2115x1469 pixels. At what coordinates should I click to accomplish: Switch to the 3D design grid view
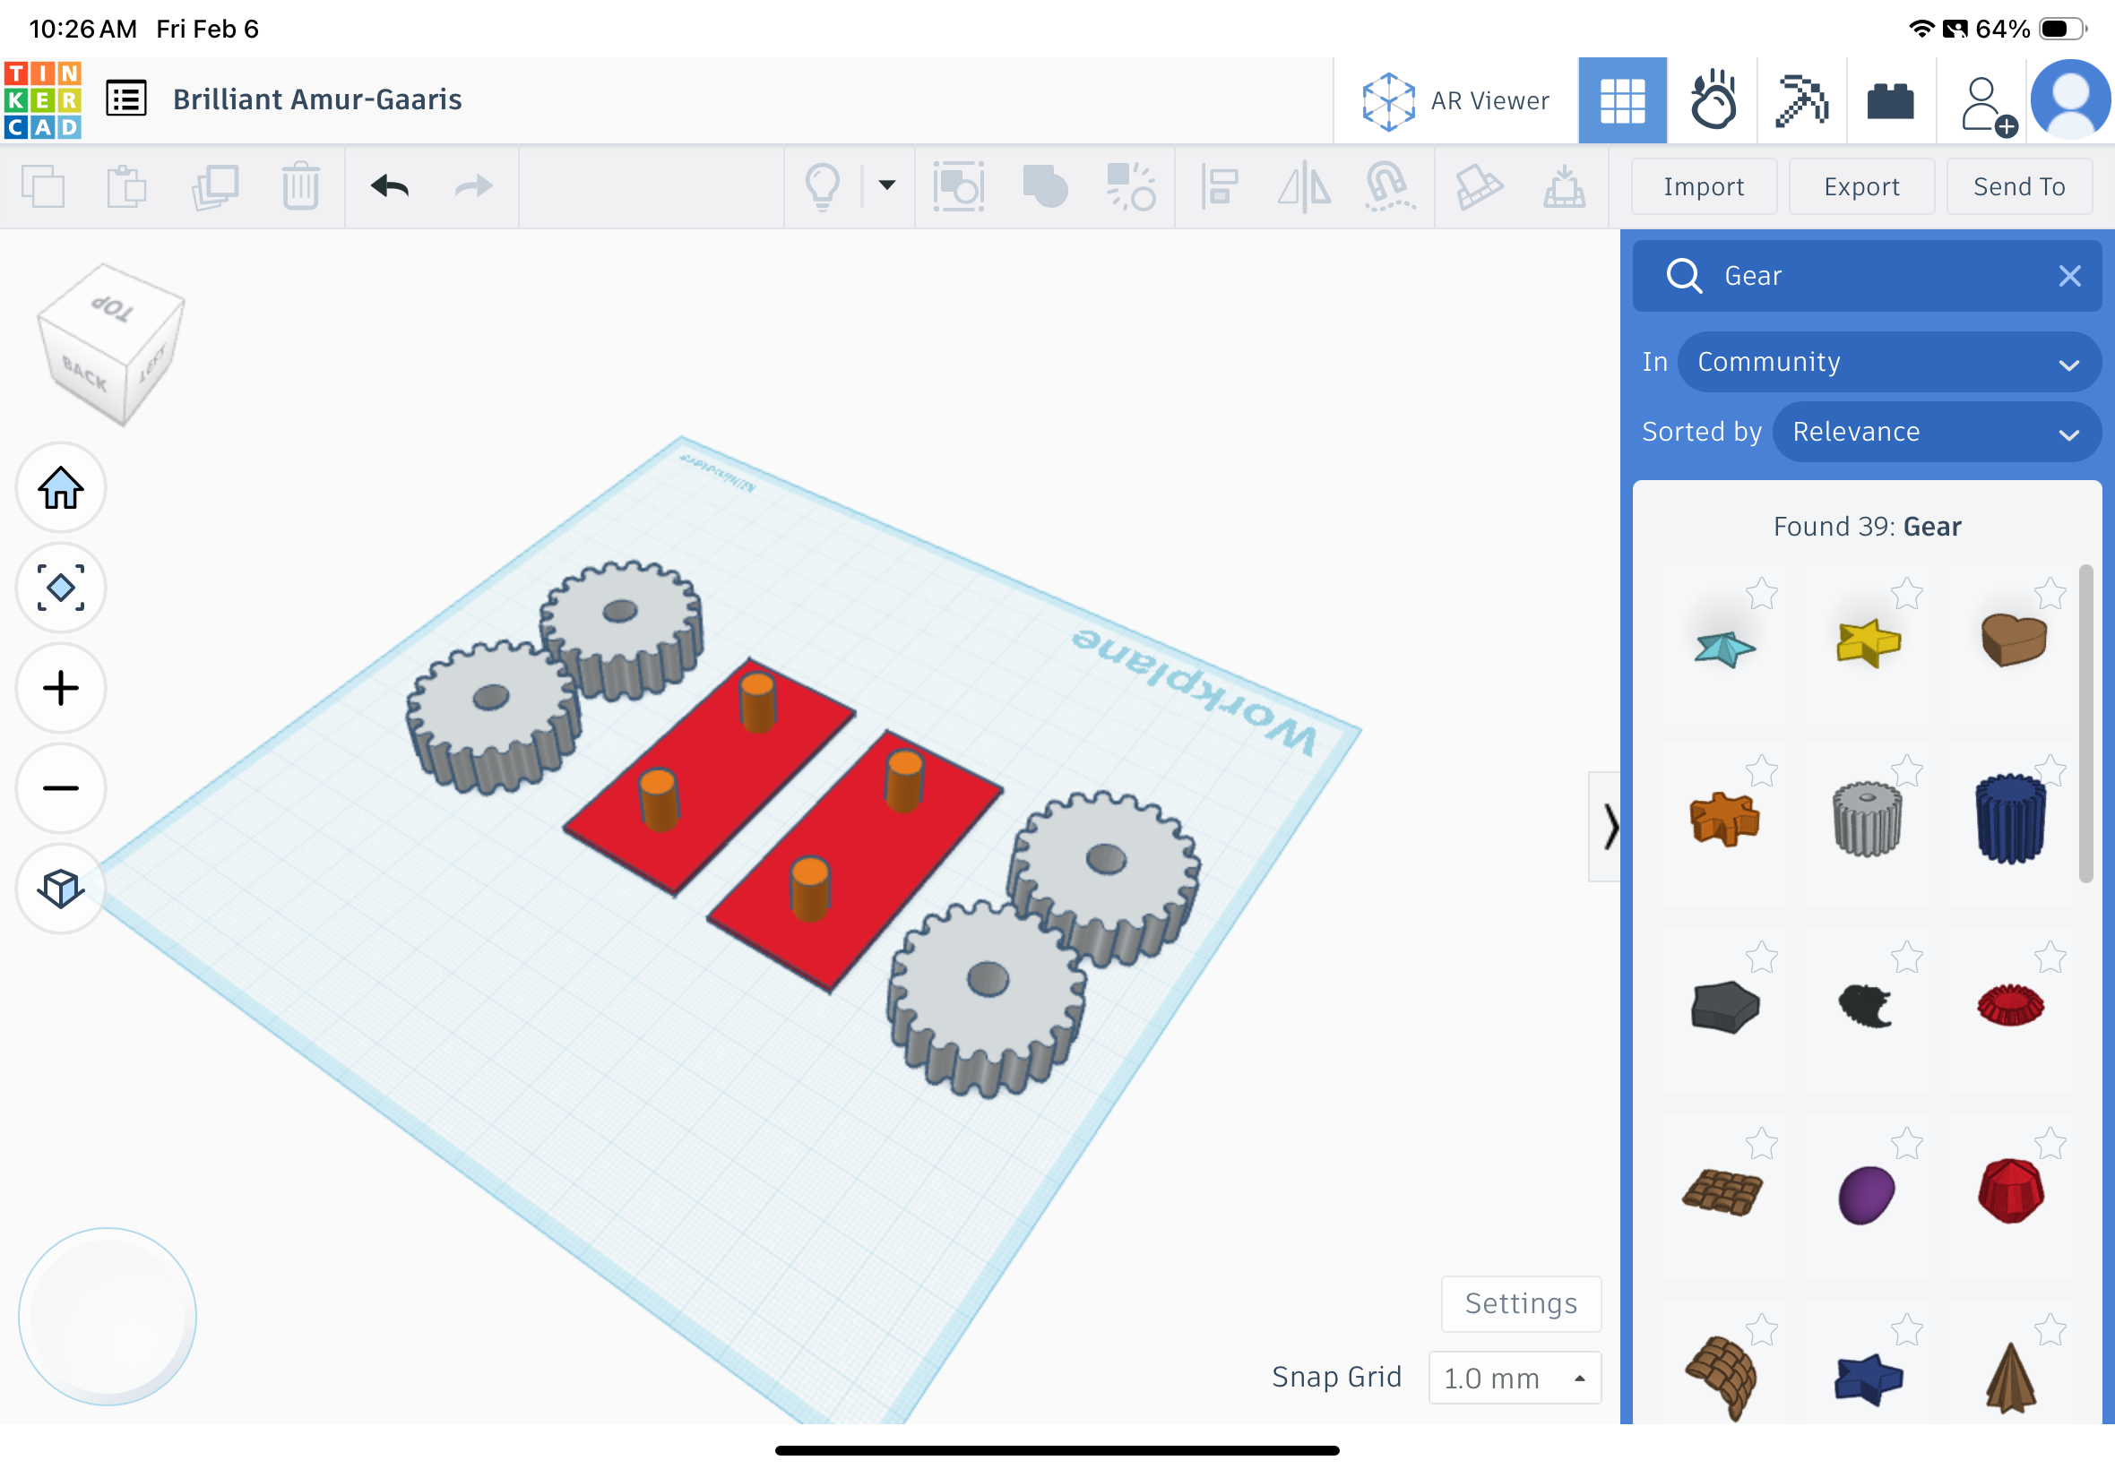pyautogui.click(x=1622, y=100)
